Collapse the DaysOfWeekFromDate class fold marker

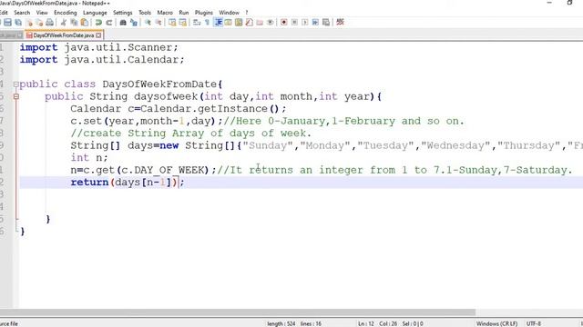(16, 84)
